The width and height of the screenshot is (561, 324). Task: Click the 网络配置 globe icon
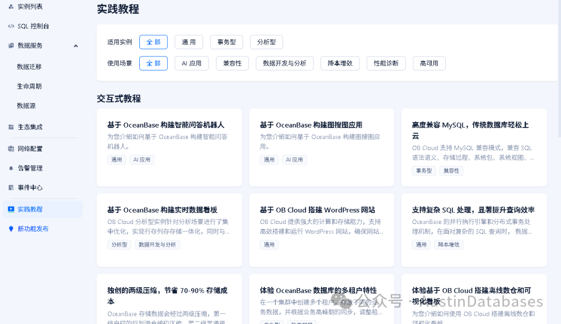coord(11,149)
